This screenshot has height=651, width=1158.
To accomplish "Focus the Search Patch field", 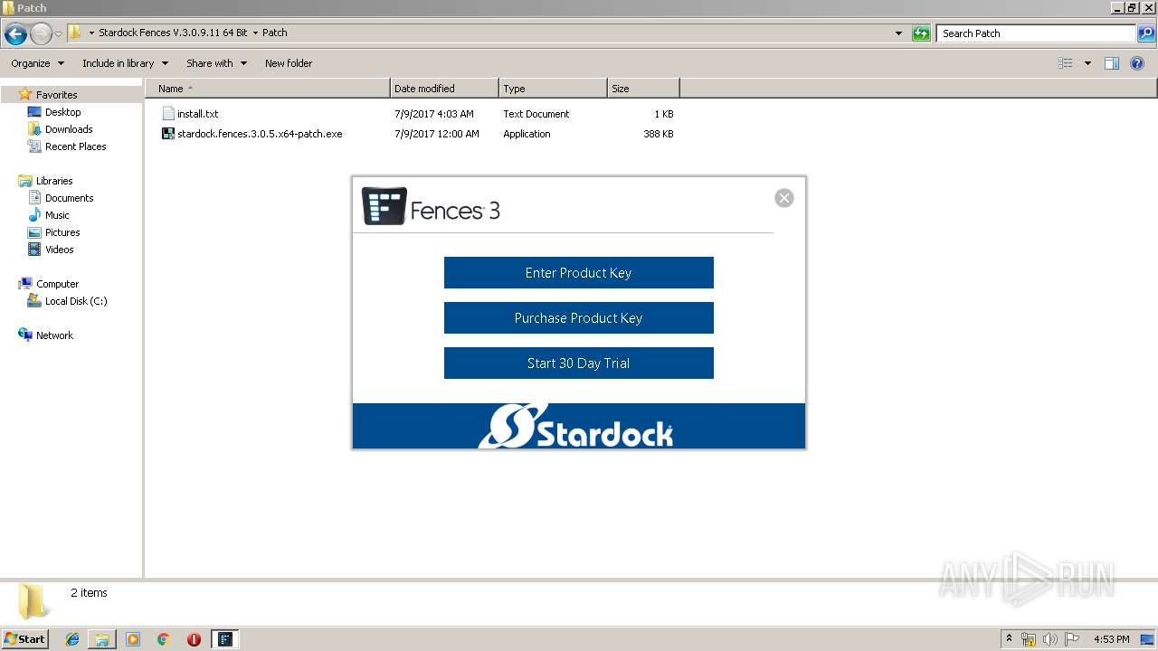I will coord(1036,33).
